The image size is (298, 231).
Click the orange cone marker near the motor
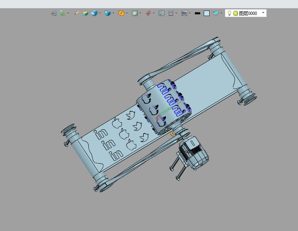tap(172, 134)
